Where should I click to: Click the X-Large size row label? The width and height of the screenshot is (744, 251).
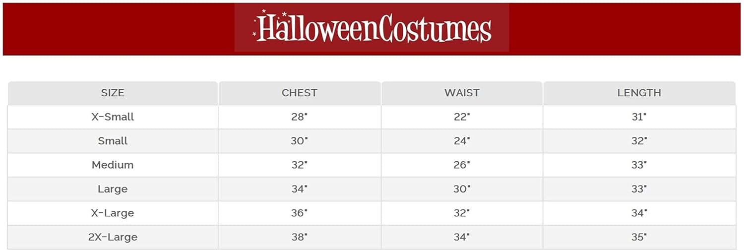113,213
